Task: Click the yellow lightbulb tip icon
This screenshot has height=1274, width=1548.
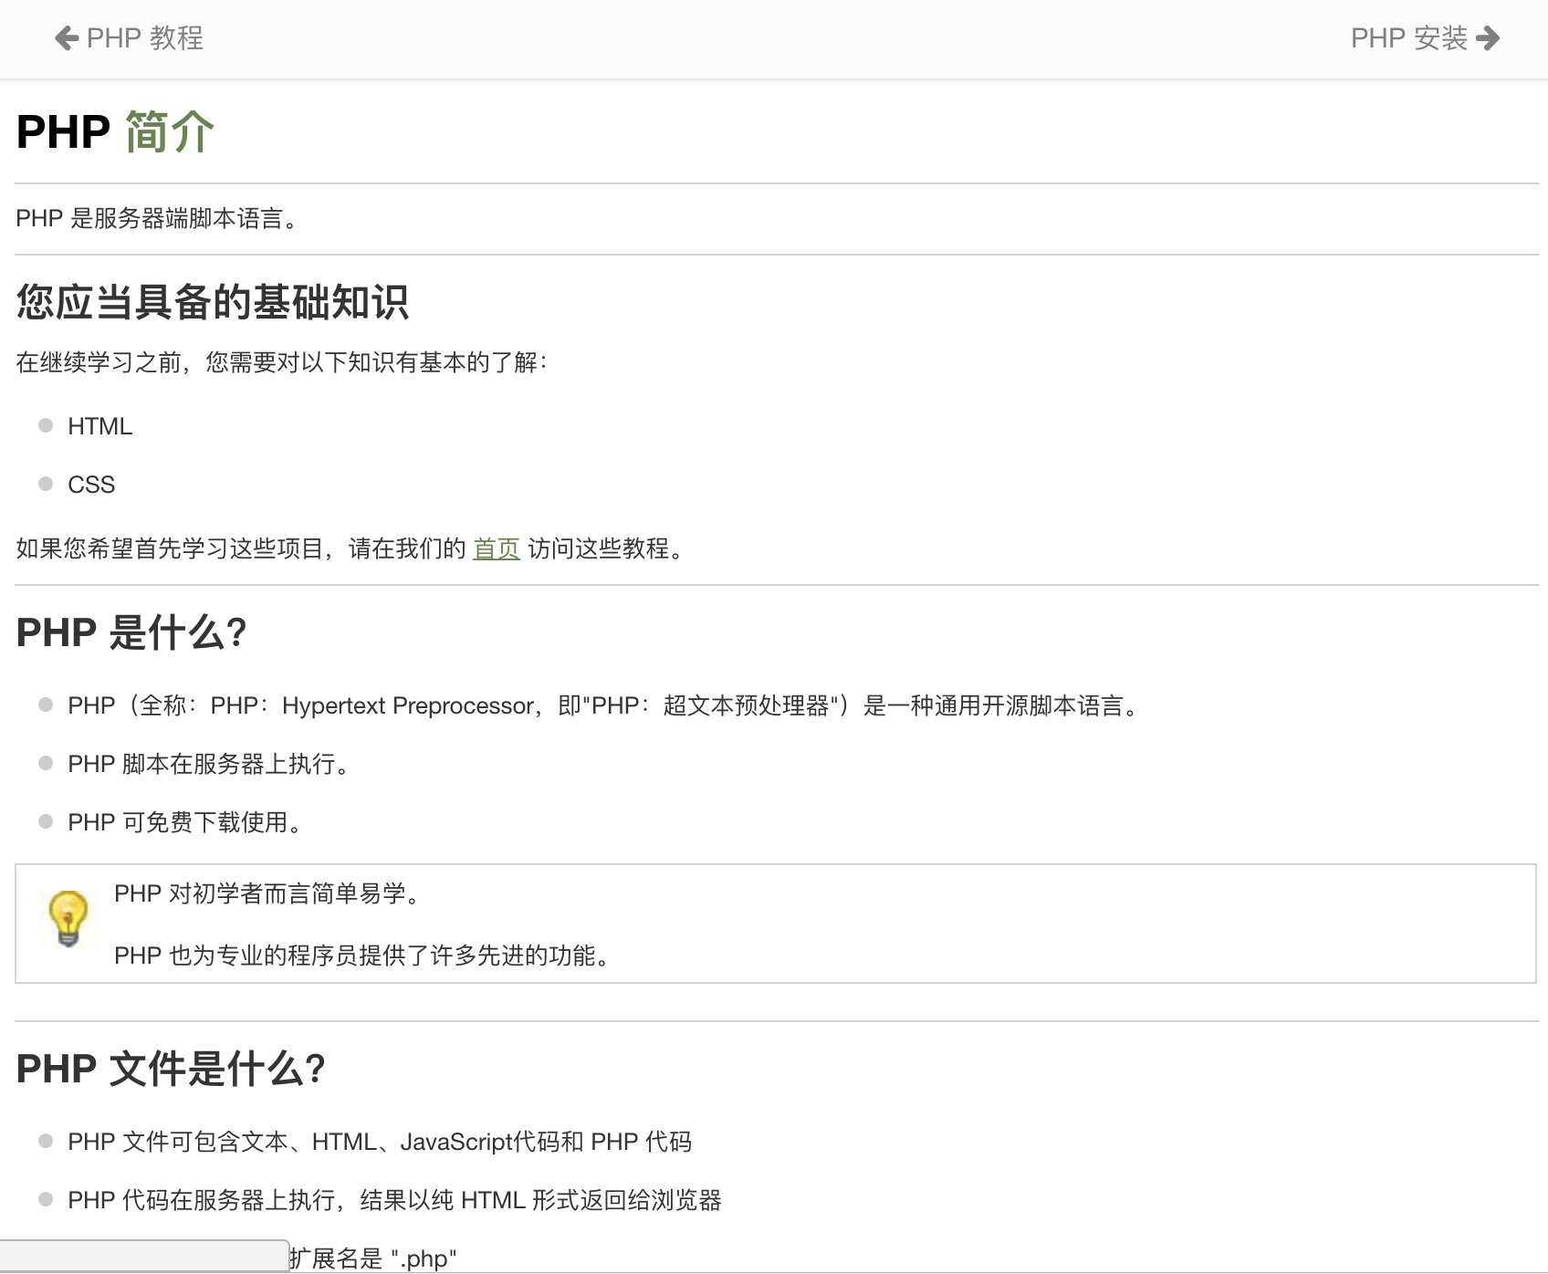Action: pyautogui.click(x=68, y=918)
